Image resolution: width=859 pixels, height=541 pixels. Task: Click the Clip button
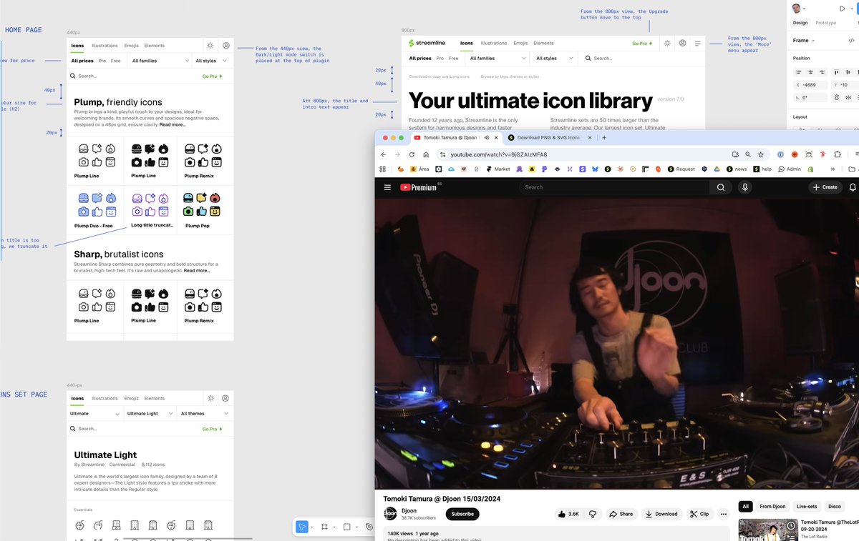click(x=699, y=514)
